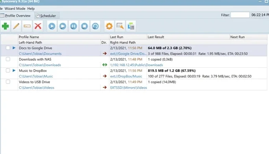This screenshot has width=269, height=154.
Task: Open path C:\Users\Tobias\Downloads
Action: click(40, 65)
